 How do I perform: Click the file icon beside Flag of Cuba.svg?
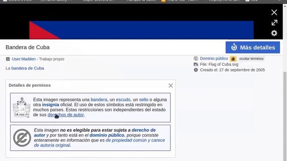coord(196,64)
